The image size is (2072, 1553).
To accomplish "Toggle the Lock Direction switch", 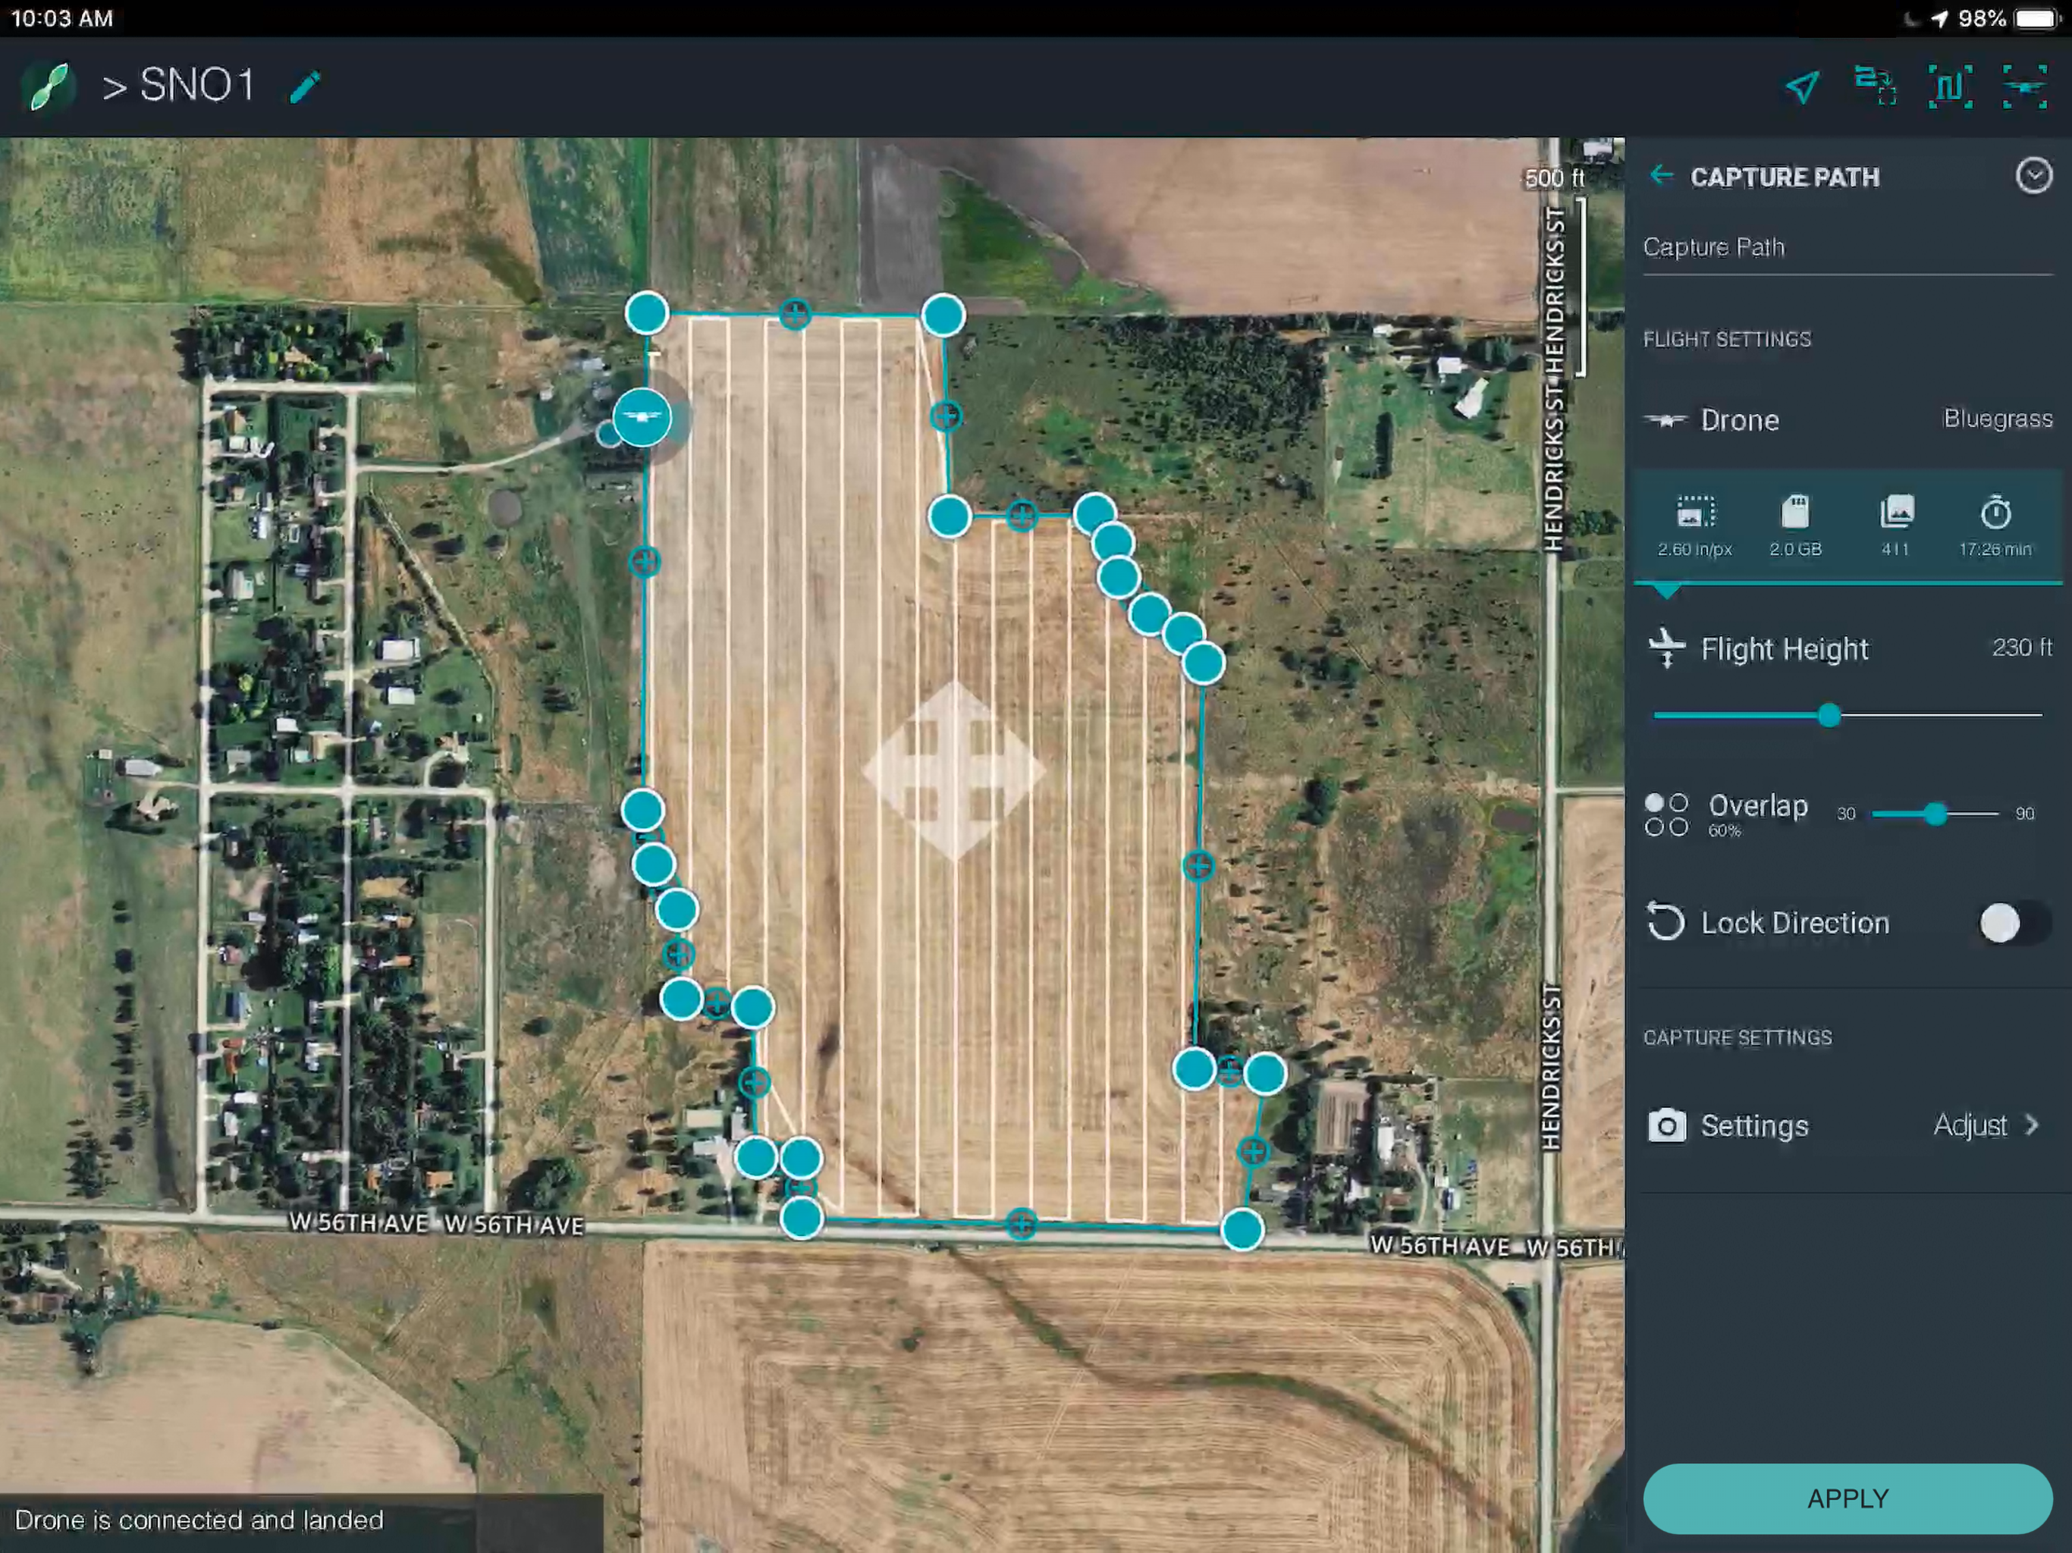I will coord(2013,924).
